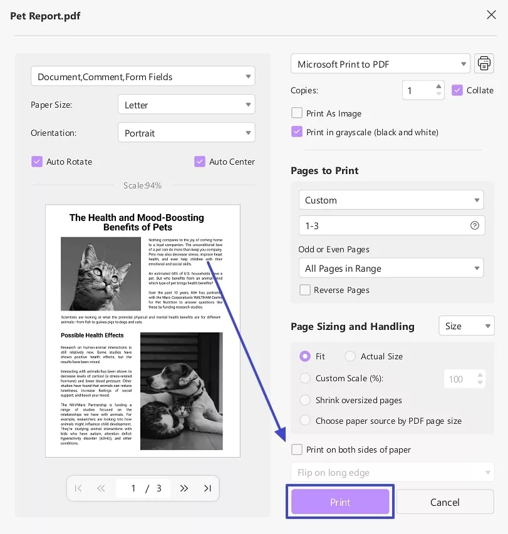Choose Shrink oversized pages
The height and width of the screenshot is (534, 508).
coord(305,399)
